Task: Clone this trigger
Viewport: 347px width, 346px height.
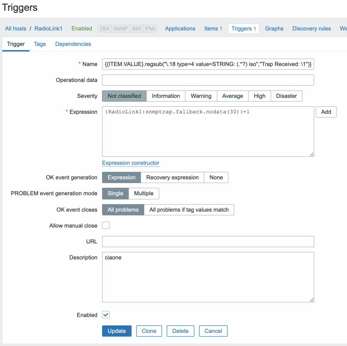Action: click(149, 331)
